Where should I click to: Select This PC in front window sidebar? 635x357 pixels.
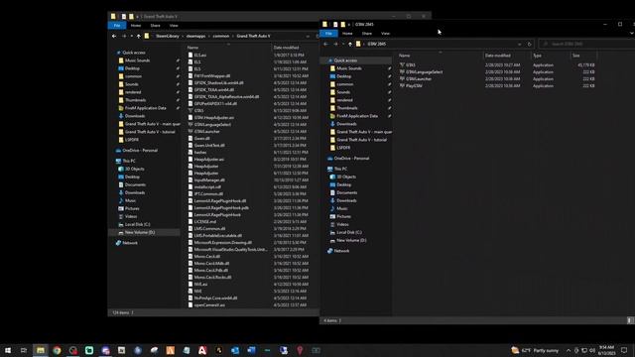[340, 169]
